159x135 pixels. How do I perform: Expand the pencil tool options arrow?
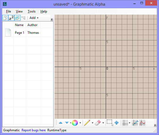click(92, 123)
